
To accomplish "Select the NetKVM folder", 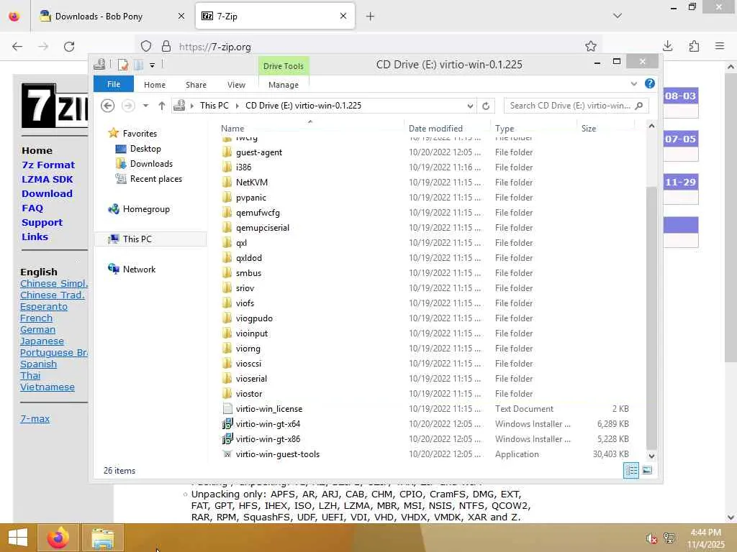I will coord(252,183).
